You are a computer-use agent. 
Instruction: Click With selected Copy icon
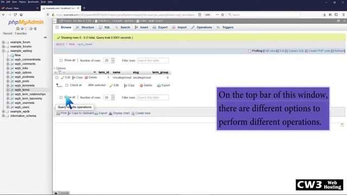coord(125,86)
